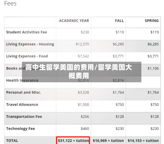Select the $3,528 personal misc value
The width and height of the screenshot is (164, 144).
(83, 92)
